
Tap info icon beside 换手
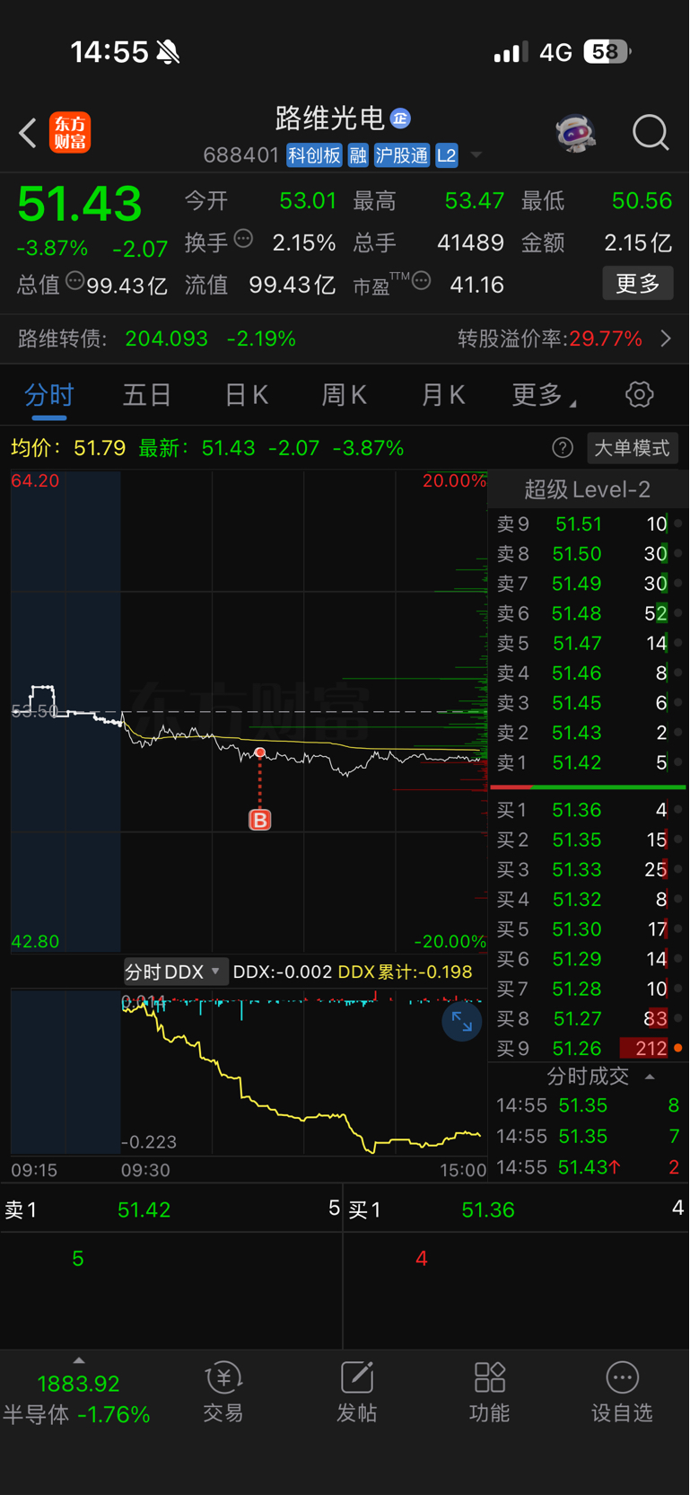pyautogui.click(x=243, y=238)
